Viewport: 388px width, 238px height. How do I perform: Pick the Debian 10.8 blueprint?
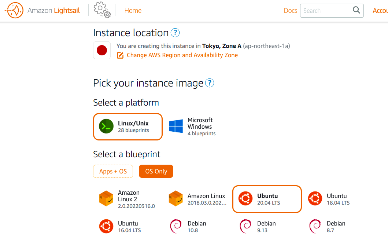[x=189, y=227]
